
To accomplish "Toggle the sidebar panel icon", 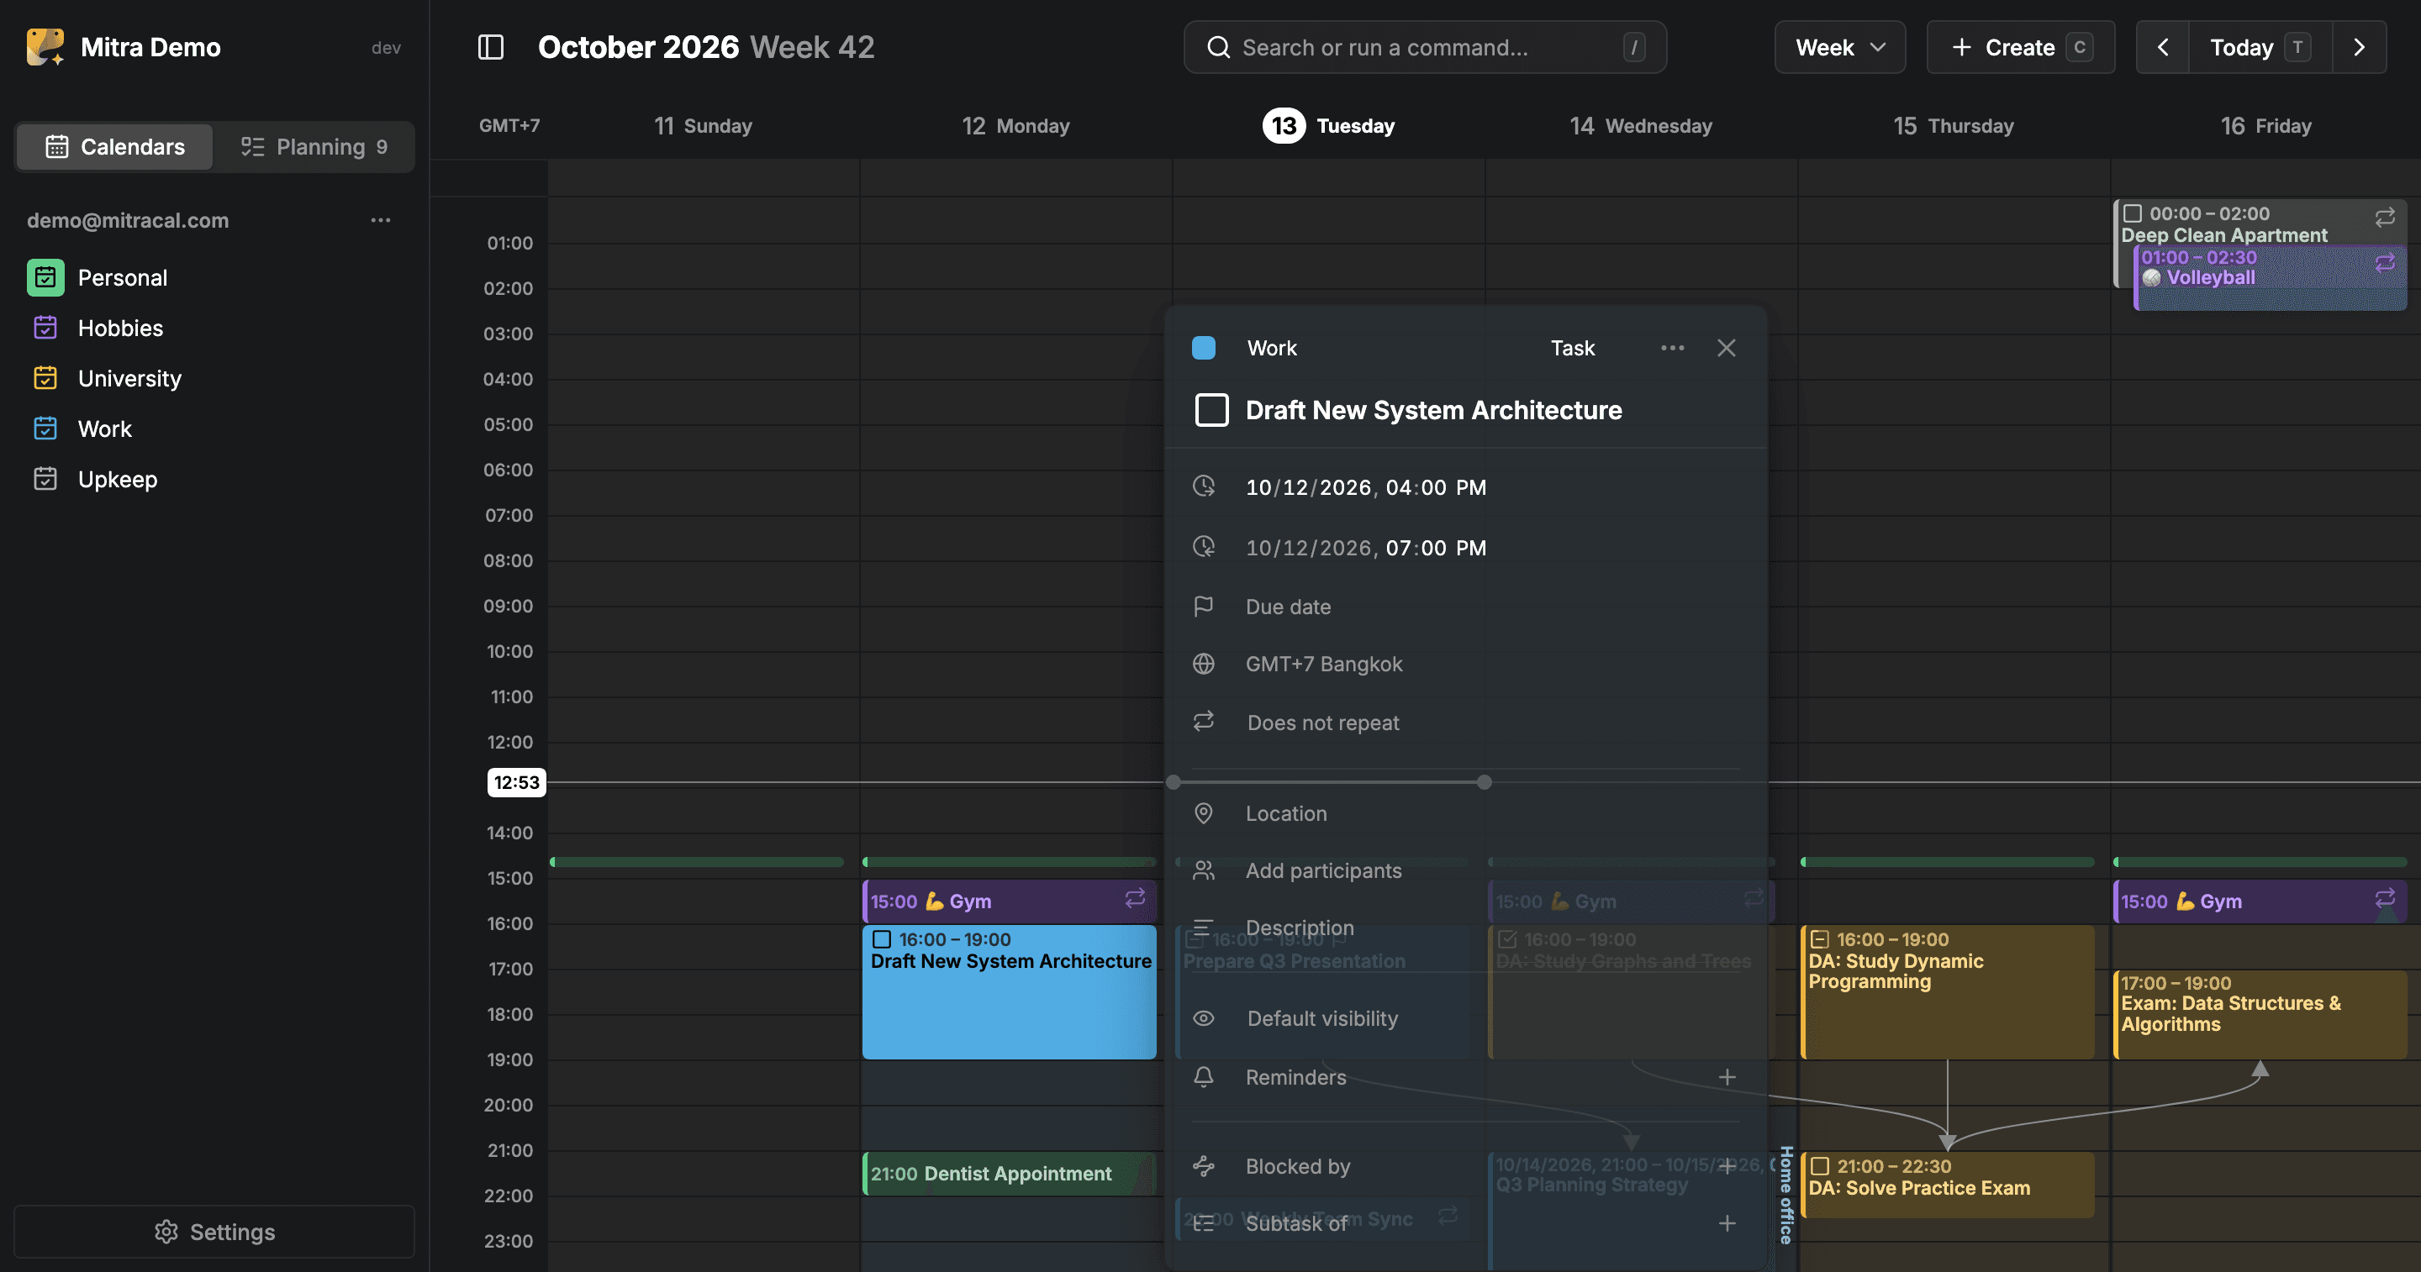I will [x=491, y=47].
